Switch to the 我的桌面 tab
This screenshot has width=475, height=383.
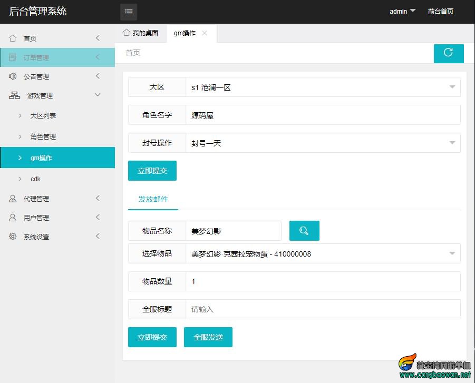[x=140, y=33]
